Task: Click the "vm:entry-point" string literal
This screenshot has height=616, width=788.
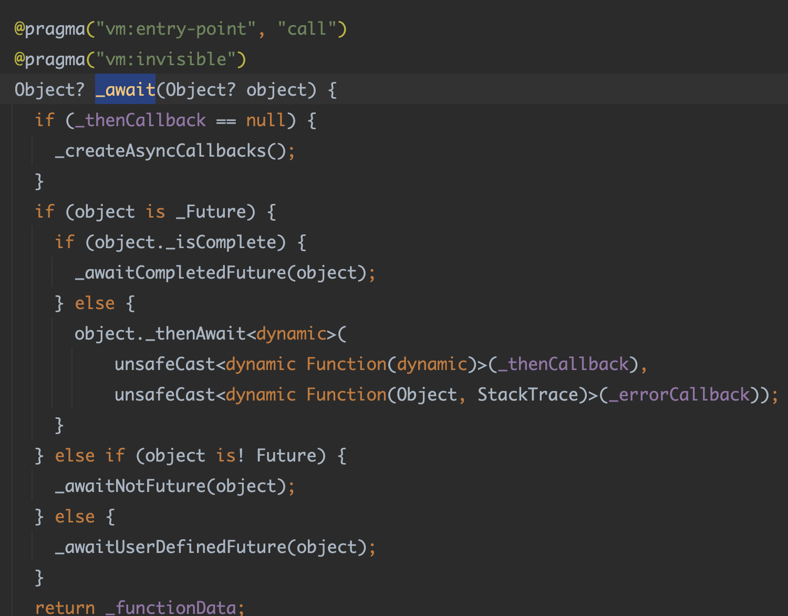Action: (x=177, y=29)
